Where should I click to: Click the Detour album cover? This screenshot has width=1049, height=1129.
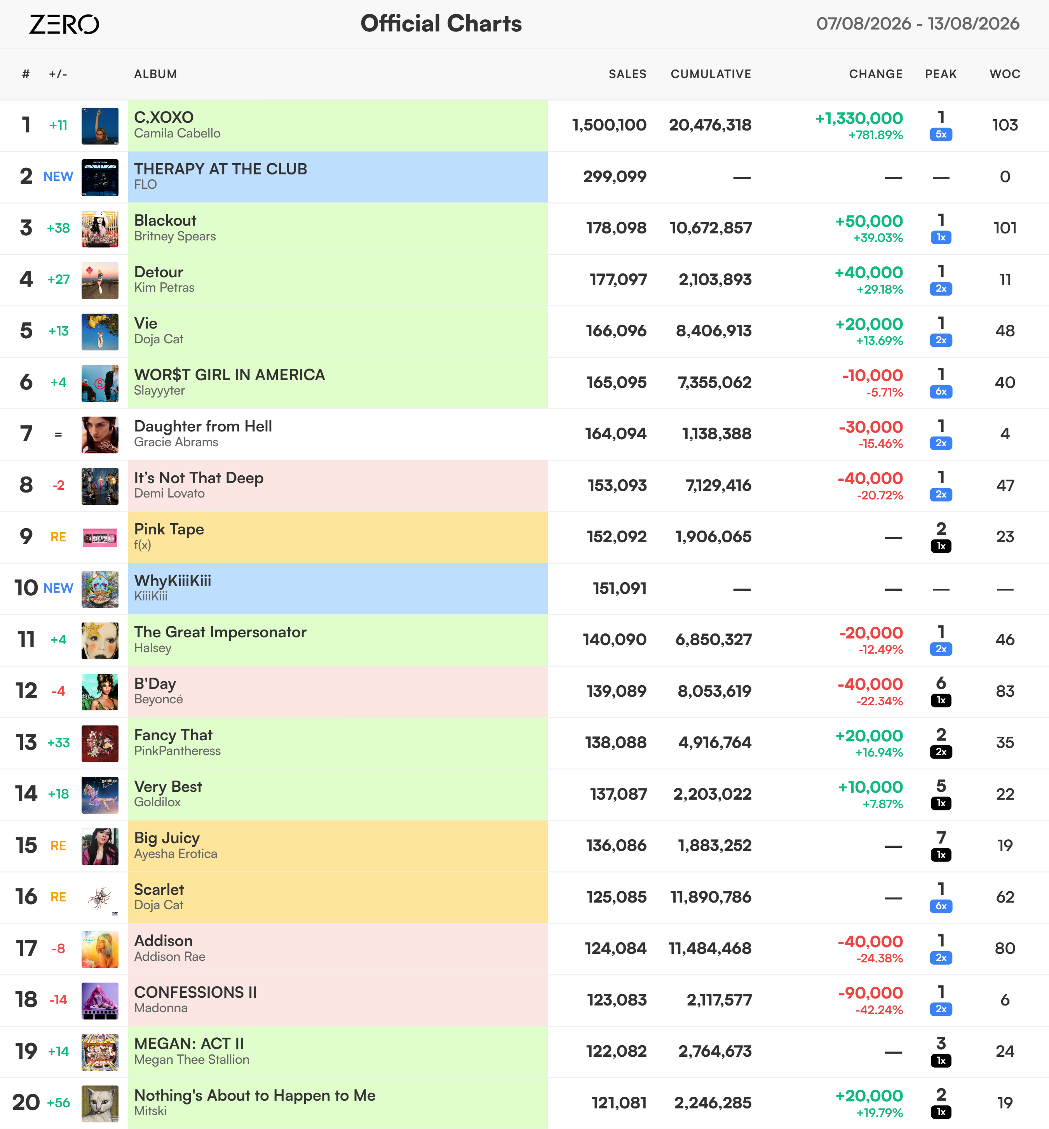tap(100, 280)
